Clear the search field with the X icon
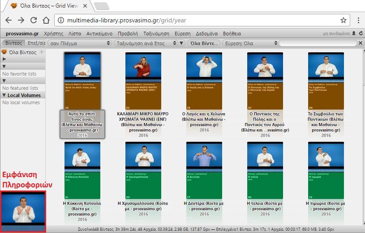The height and width of the screenshot is (233, 365). pos(361,43)
